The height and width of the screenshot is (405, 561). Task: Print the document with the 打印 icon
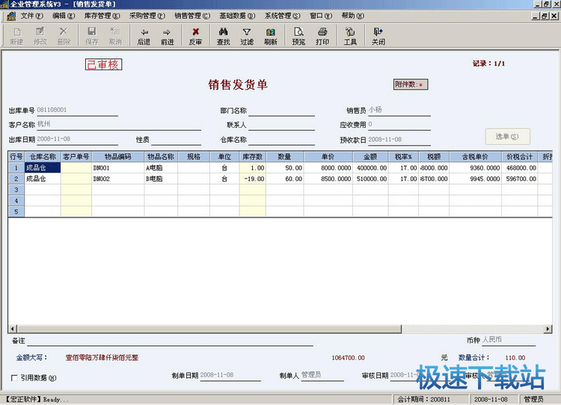322,36
